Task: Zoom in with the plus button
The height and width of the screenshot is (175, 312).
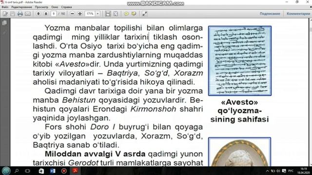Action: [80, 14]
